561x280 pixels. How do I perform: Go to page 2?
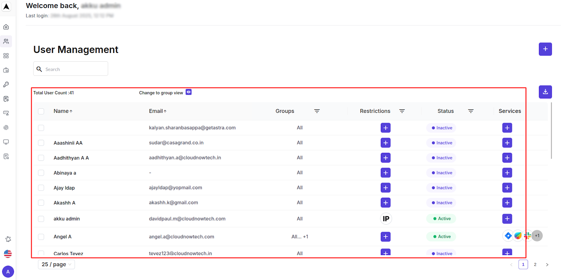pos(535,265)
